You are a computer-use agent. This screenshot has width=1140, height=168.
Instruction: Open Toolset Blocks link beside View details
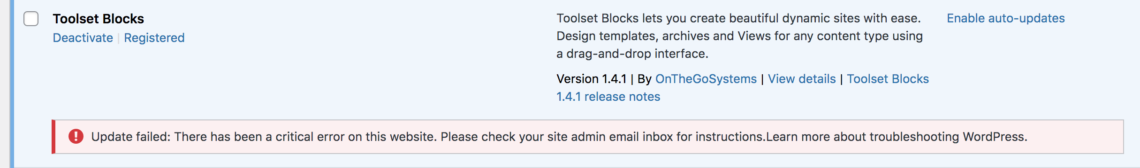[888, 79]
